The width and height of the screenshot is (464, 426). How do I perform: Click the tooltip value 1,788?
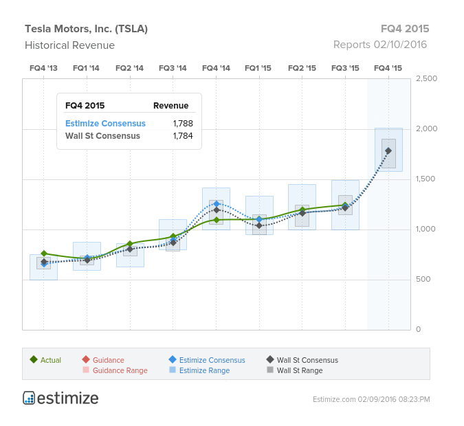pos(183,124)
